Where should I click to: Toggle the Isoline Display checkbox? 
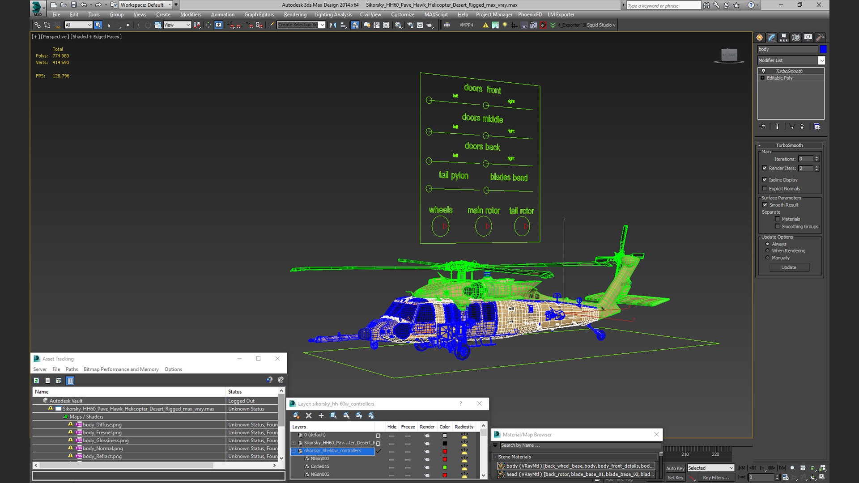[765, 180]
